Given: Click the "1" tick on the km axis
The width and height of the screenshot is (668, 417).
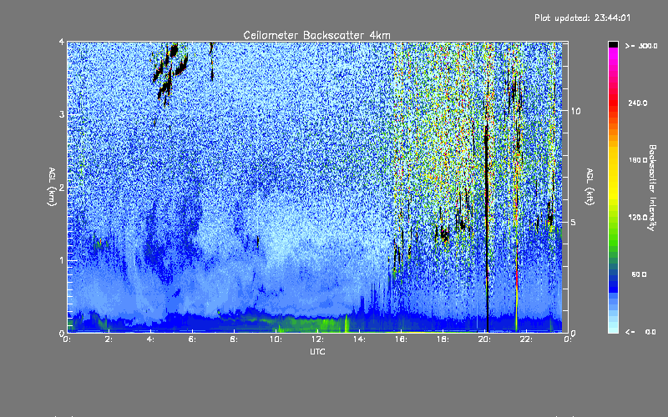Looking at the screenshot, I should tap(62, 260).
